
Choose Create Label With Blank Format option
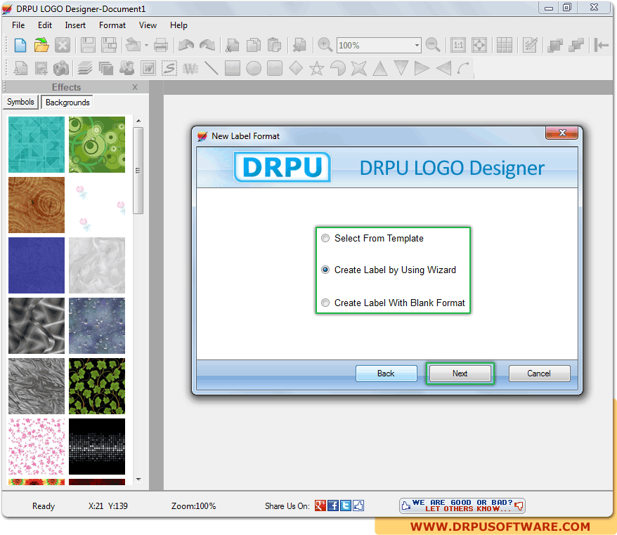tap(393, 303)
